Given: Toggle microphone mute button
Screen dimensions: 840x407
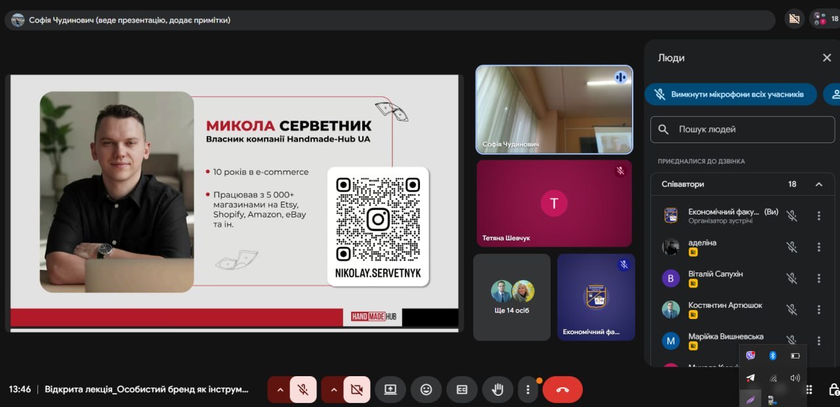Looking at the screenshot, I should [303, 389].
